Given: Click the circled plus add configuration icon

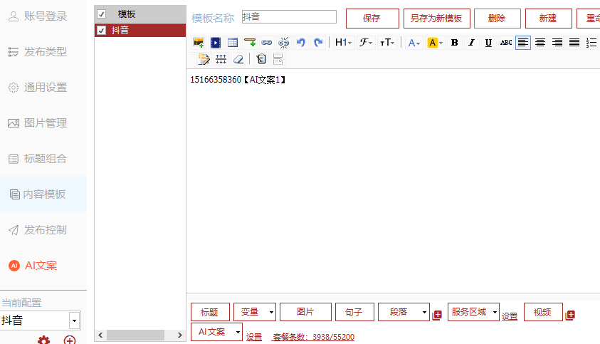Looking at the screenshot, I should pos(70,340).
